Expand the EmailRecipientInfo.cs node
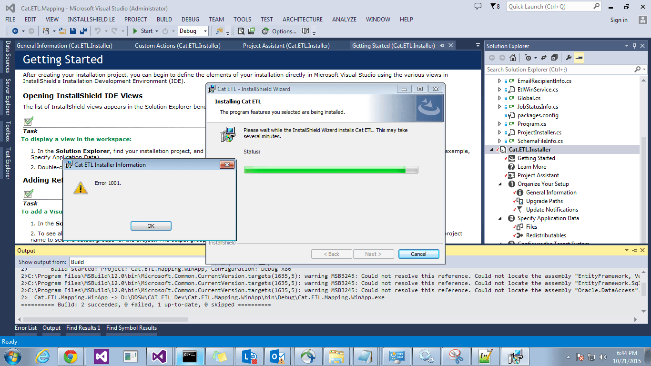The width and height of the screenshot is (651, 366). pos(499,81)
